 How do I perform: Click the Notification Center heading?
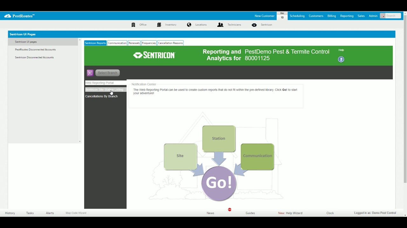pos(144,84)
